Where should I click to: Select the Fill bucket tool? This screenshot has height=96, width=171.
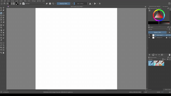click(1, 35)
